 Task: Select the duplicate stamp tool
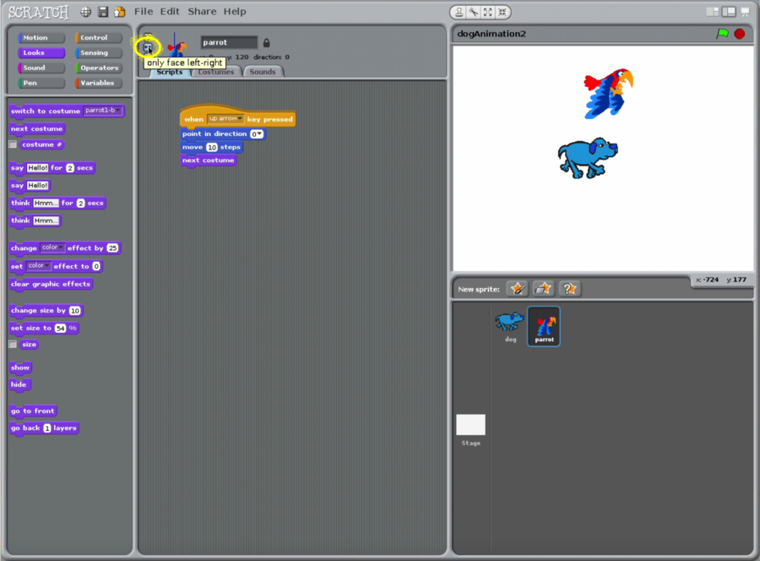pos(459,13)
